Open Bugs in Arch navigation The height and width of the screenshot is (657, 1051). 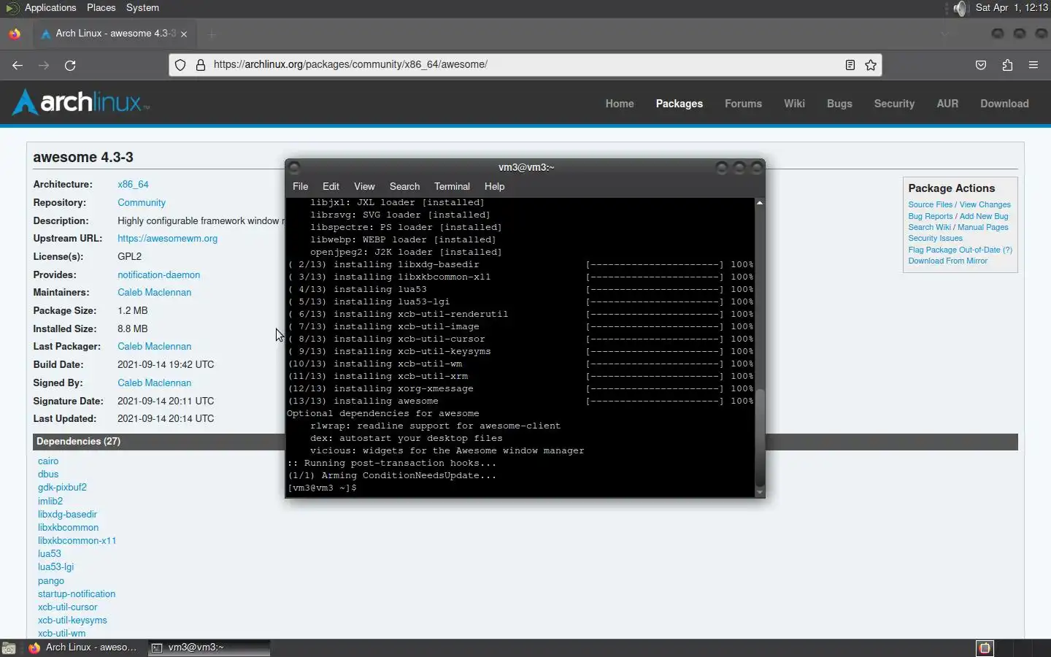pyautogui.click(x=839, y=104)
